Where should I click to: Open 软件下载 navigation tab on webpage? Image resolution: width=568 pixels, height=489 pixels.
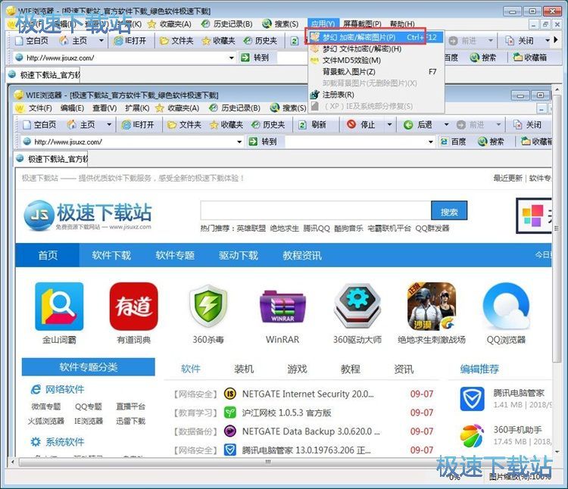point(111,255)
